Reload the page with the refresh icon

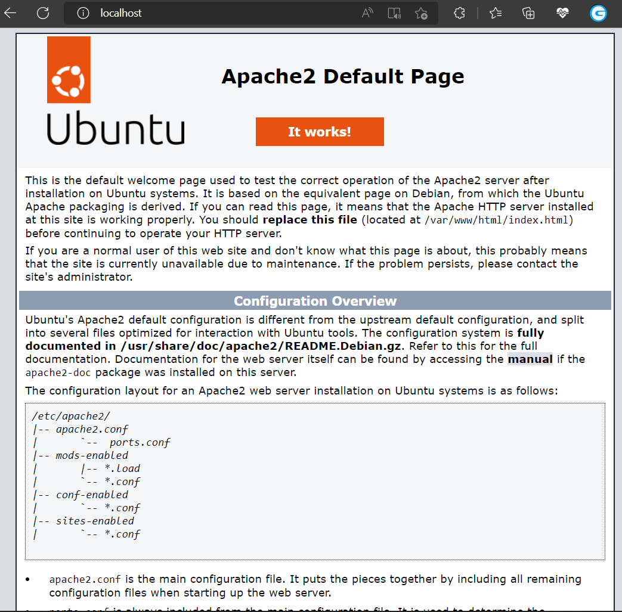click(x=43, y=13)
